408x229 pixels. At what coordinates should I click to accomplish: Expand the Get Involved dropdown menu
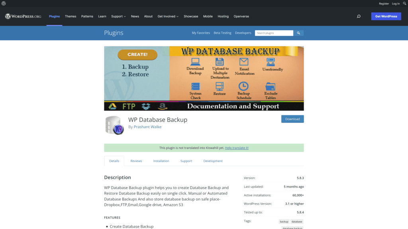pos(168,16)
